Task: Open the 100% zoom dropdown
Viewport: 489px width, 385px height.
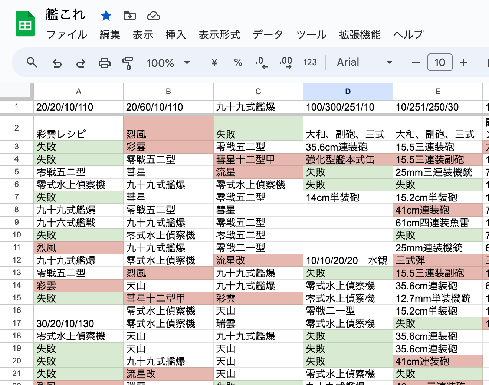Action: 168,63
